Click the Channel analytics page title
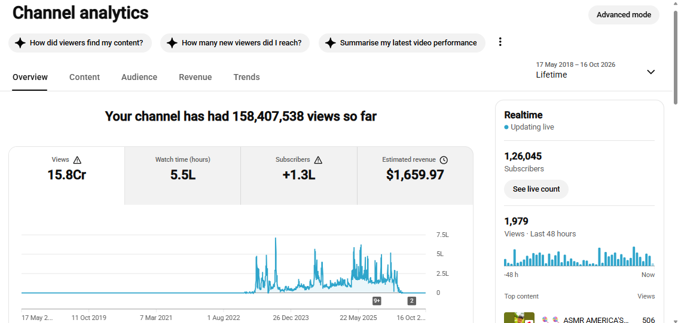This screenshot has width=678, height=323. pos(81,13)
